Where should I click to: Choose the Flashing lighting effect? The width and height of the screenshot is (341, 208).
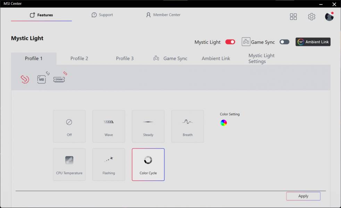pyautogui.click(x=109, y=165)
